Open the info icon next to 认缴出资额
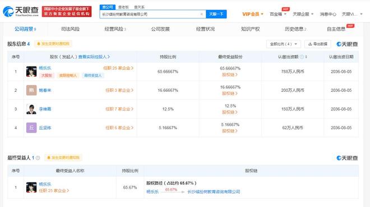This screenshot has height=207, width=370. (x=302, y=57)
